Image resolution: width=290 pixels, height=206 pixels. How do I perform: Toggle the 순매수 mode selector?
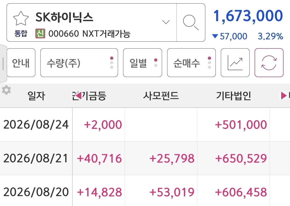tap(191, 63)
